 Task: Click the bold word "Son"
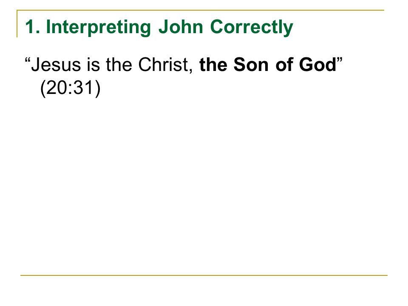(x=251, y=65)
